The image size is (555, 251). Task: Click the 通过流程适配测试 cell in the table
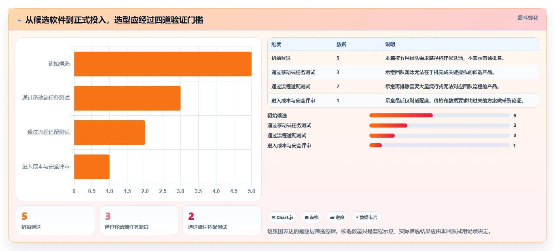(291, 87)
